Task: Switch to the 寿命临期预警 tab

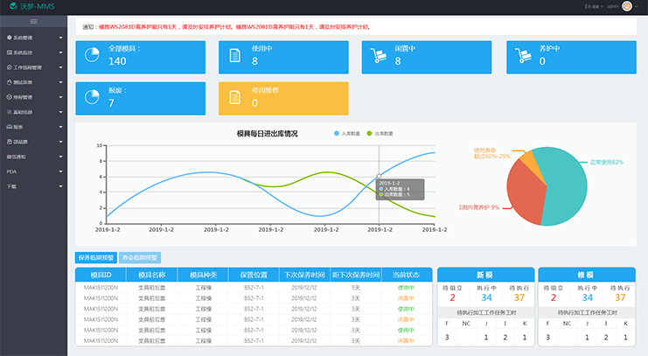Action: (138, 258)
